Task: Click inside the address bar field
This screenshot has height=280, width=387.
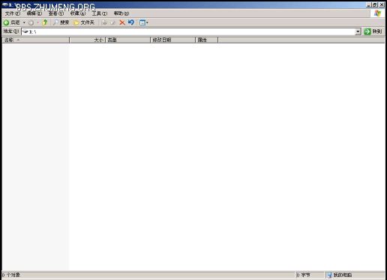Action: click(188, 32)
